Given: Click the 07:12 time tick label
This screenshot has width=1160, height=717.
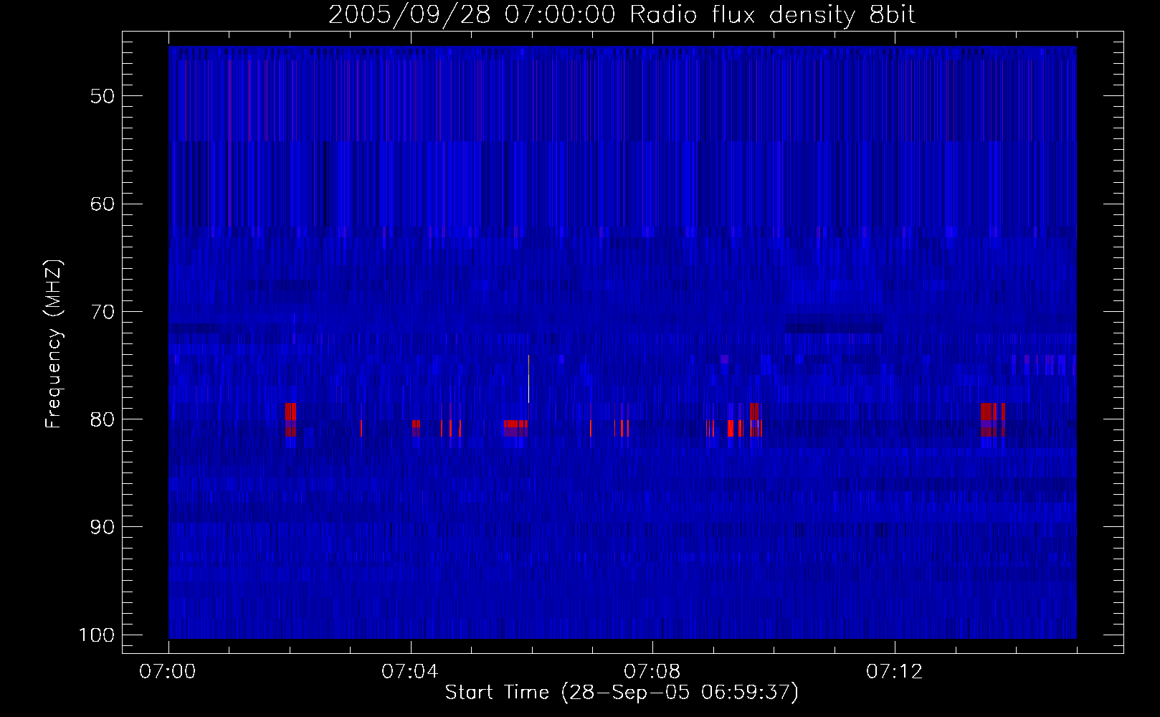Looking at the screenshot, I should [895, 672].
